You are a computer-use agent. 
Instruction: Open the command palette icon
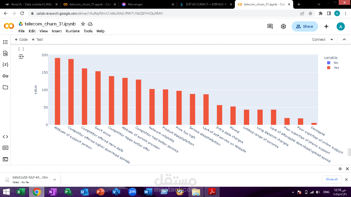5,148
